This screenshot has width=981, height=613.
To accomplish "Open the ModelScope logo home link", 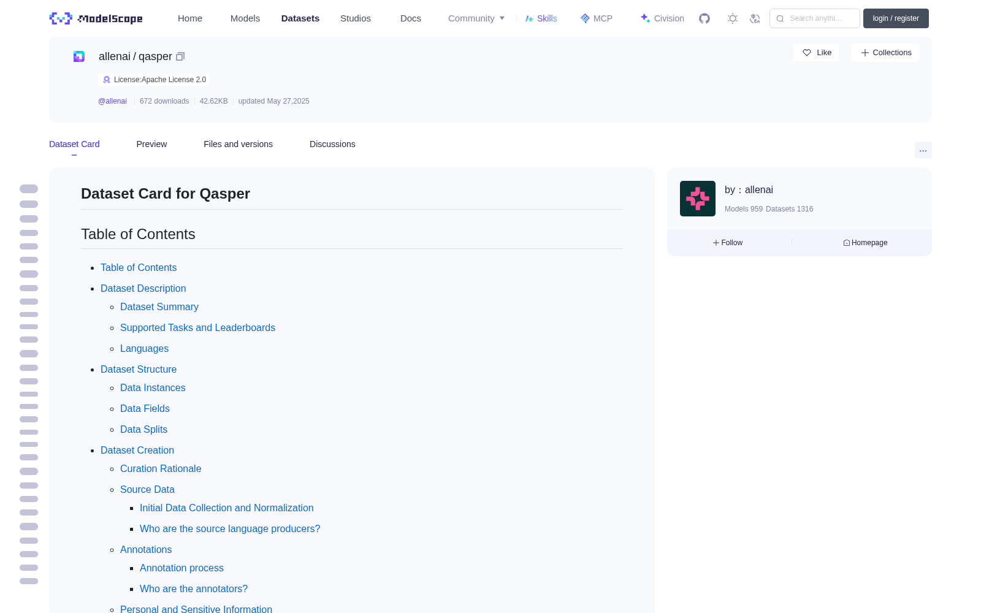I will point(96,18).
